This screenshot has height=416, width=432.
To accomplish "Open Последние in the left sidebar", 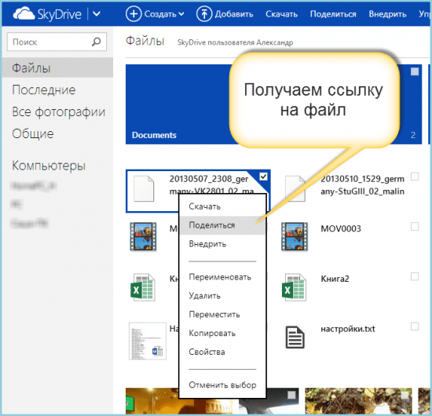I will pos(43,90).
